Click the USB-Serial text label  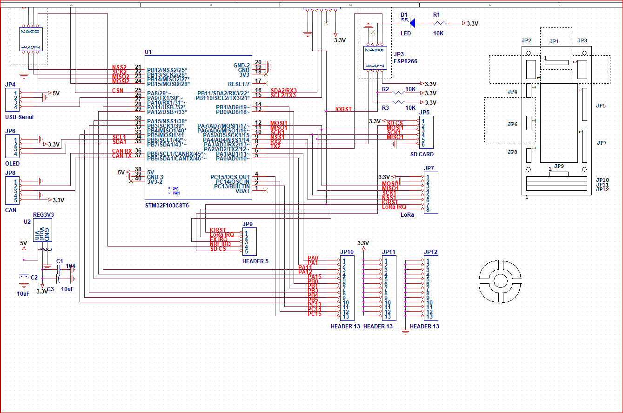pos(19,117)
